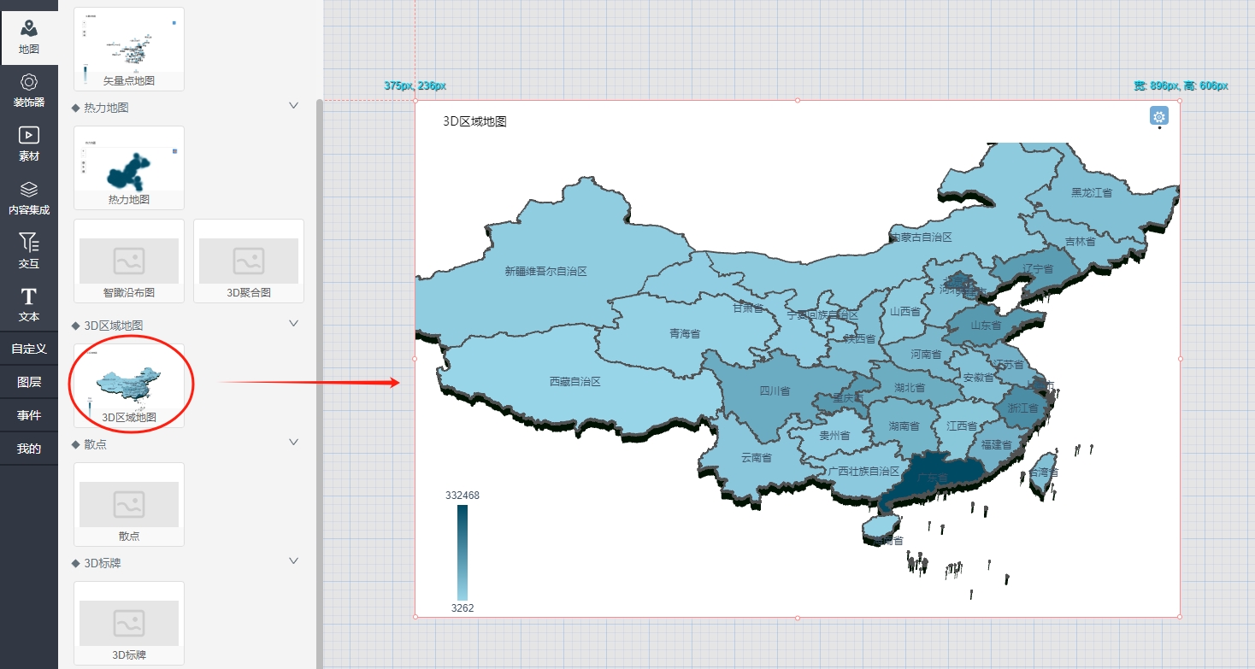Open the 素材 materials category
Screen dimensions: 1255x669
pos(29,144)
